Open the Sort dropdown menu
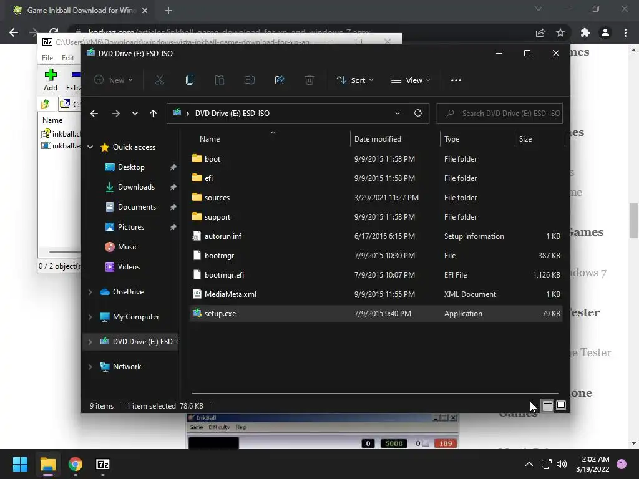The height and width of the screenshot is (479, 639). point(354,80)
